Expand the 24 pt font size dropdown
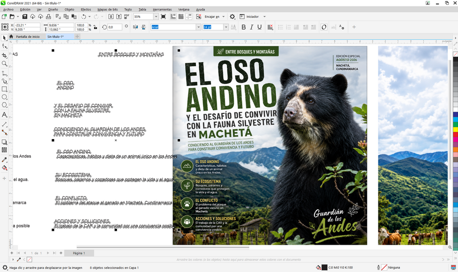Image resolution: width=458 pixels, height=272 pixels. click(226, 27)
